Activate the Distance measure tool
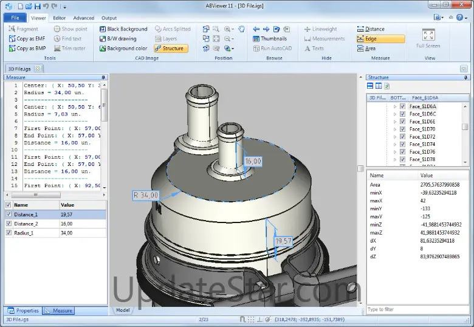474x327 pixels. click(371, 29)
